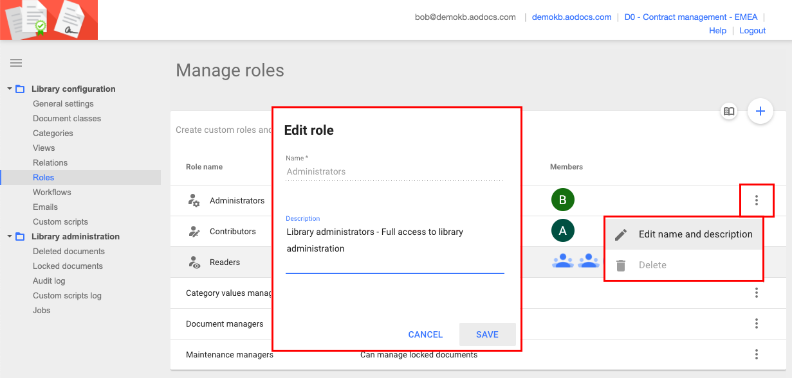Go to Categories in sidebar
The width and height of the screenshot is (792, 378).
53,133
